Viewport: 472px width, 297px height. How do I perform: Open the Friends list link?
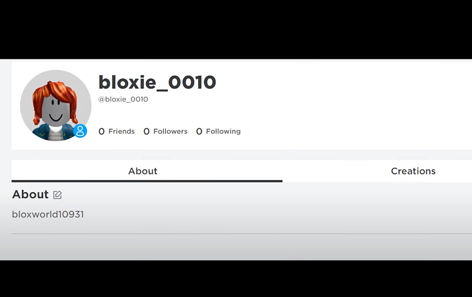point(121,131)
